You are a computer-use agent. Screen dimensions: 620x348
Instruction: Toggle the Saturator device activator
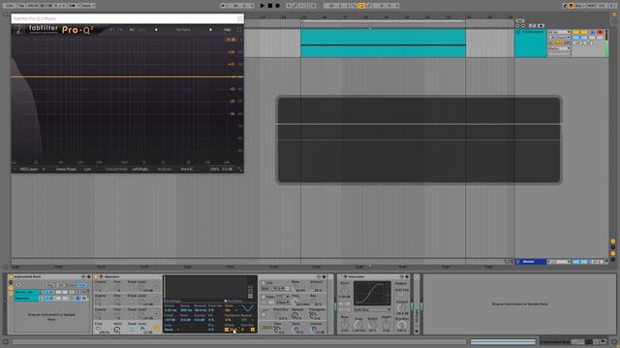[340, 276]
